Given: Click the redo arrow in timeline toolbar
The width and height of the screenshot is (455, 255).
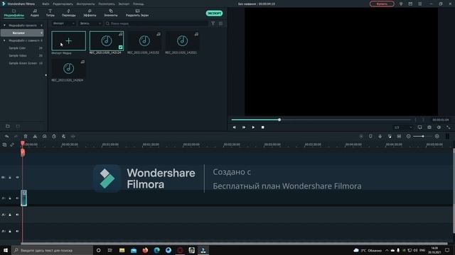Looking at the screenshot, I should point(16,136).
